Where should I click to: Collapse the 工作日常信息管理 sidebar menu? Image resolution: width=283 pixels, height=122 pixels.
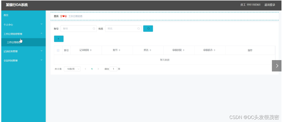[x=24, y=34]
